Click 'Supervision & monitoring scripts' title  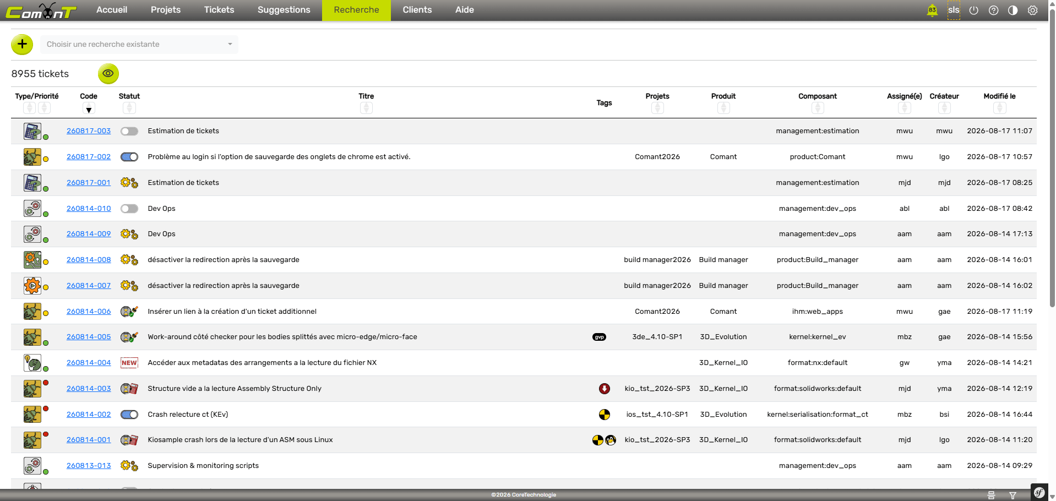pyautogui.click(x=203, y=466)
